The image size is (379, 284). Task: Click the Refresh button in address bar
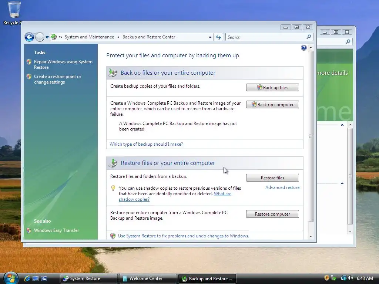pos(218,37)
